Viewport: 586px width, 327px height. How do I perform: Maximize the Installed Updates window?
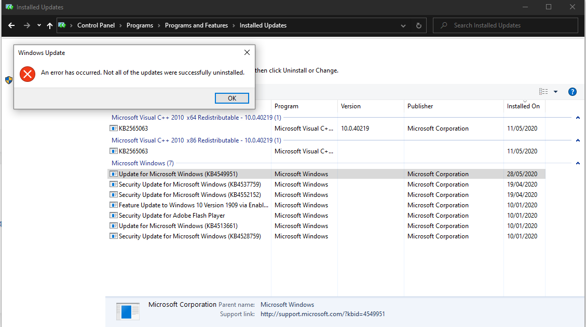(549, 7)
